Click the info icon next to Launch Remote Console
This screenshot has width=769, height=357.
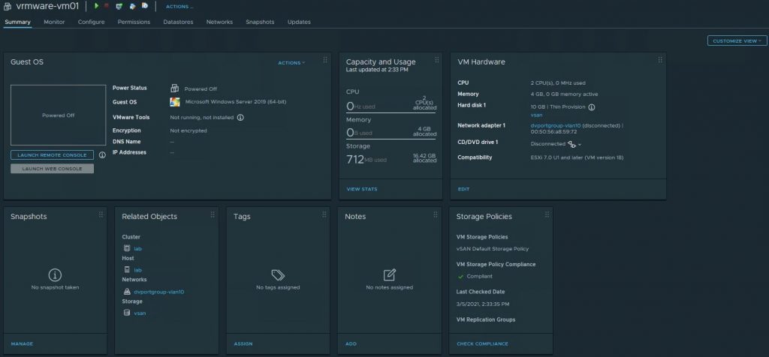[x=102, y=154]
